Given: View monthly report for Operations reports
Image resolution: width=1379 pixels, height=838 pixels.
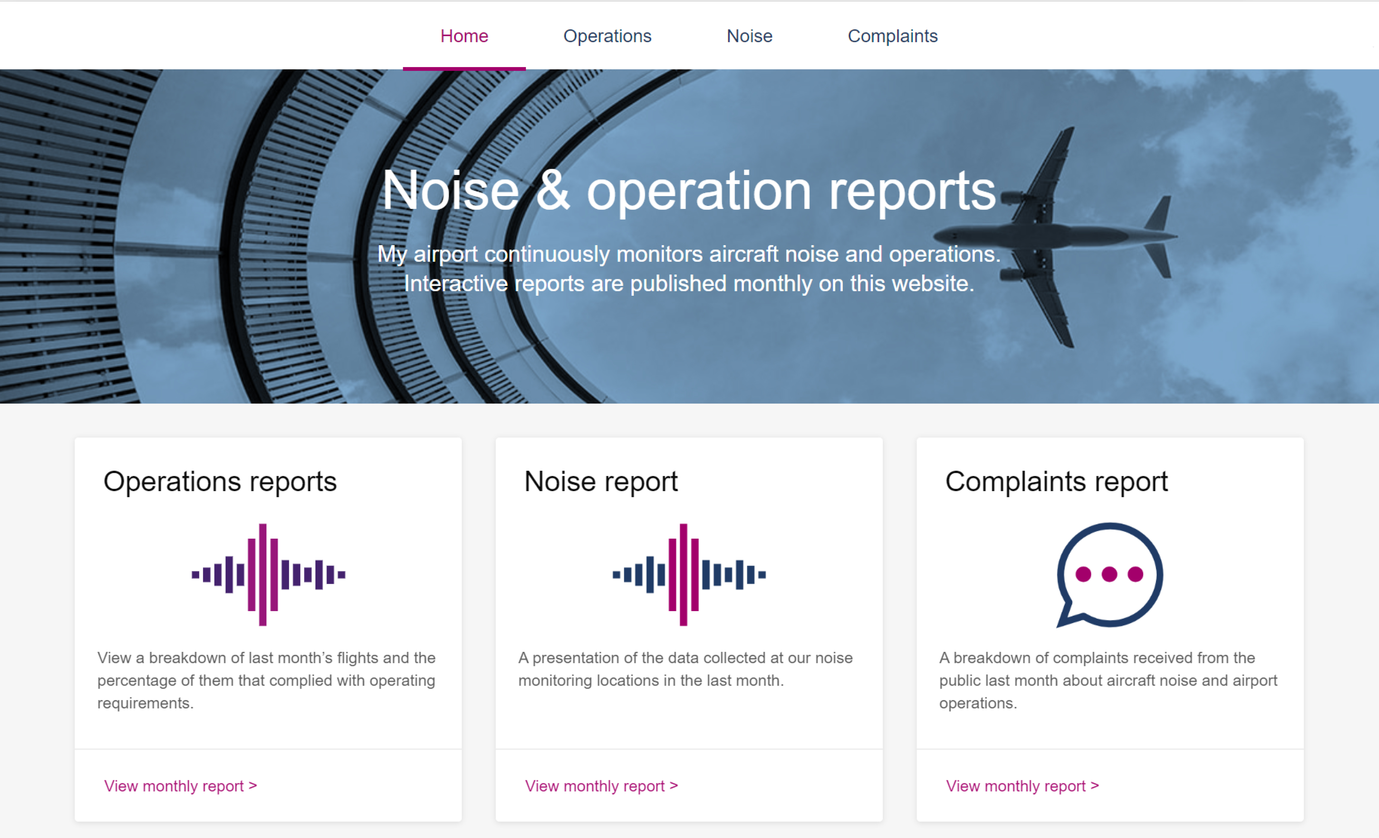Looking at the screenshot, I should 180,785.
